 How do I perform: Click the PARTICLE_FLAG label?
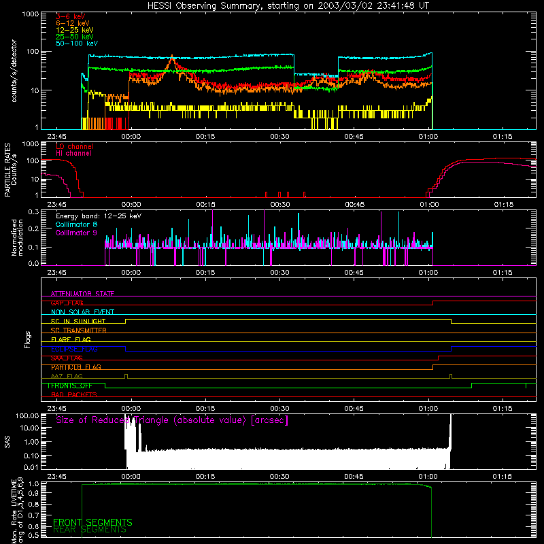click(x=76, y=367)
